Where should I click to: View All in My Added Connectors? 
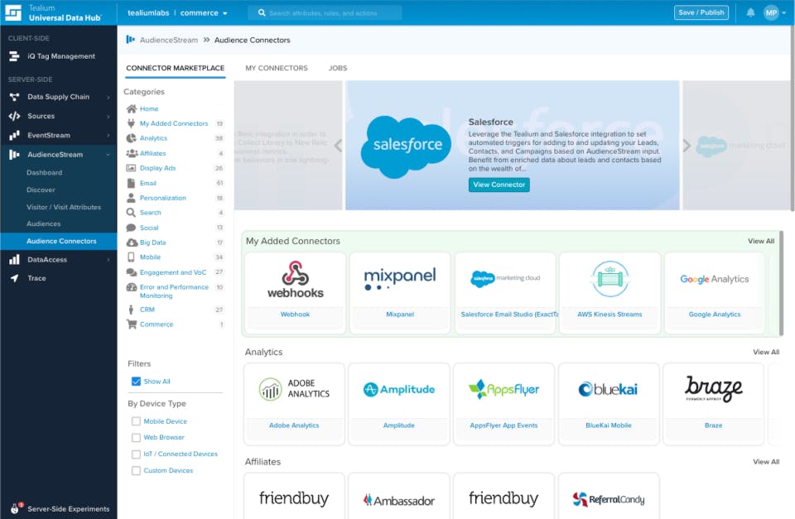761,241
